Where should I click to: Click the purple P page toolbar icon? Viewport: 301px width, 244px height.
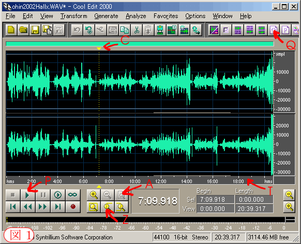pyautogui.click(x=285, y=30)
